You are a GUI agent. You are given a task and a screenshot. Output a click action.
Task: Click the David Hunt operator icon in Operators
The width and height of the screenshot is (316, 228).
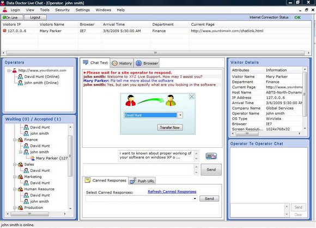click(x=20, y=77)
